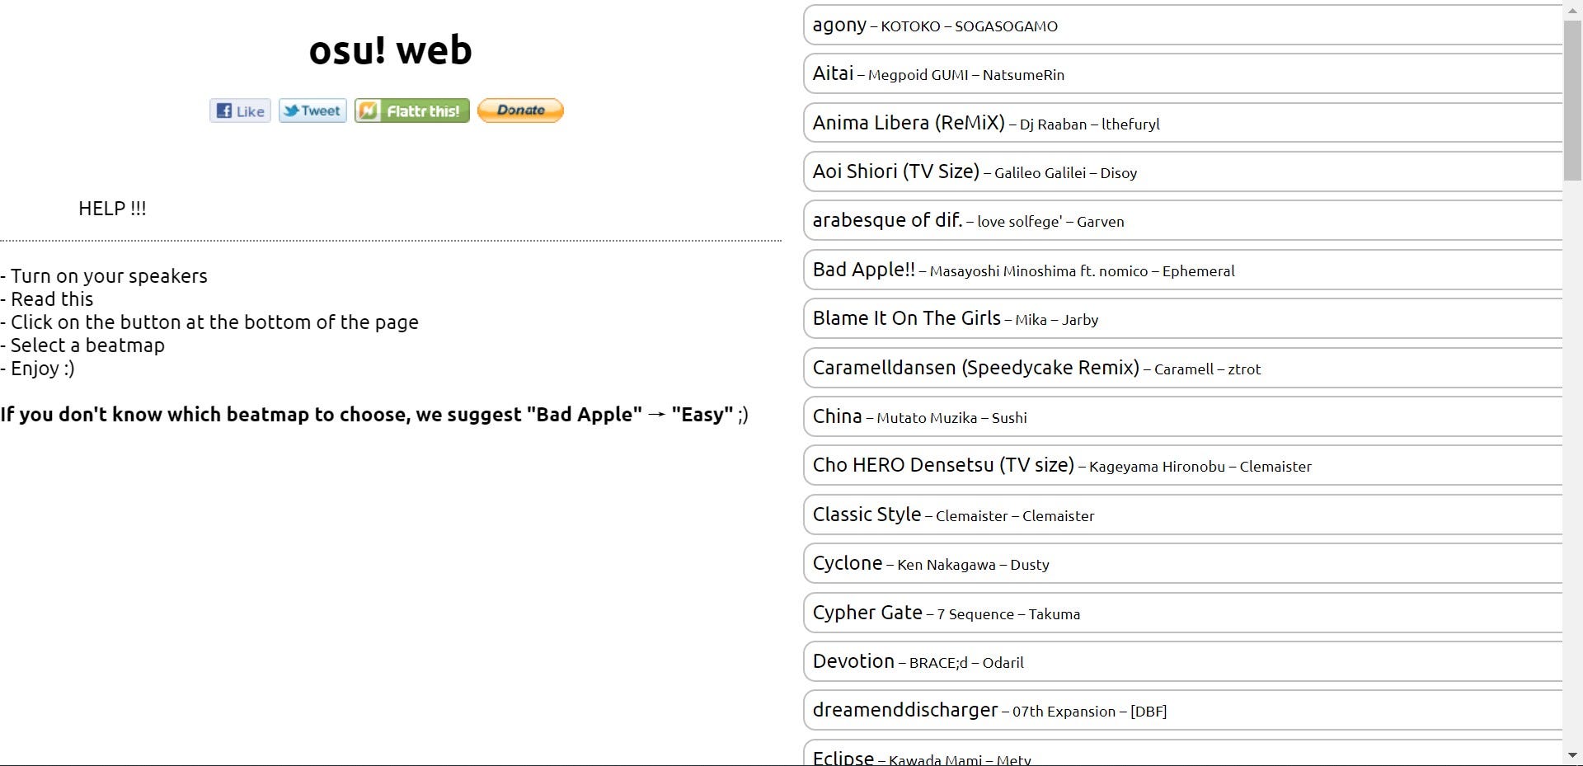This screenshot has width=1583, height=766.
Task: Open "Aoi Shiori (TV Size)" beatmap
Action: [x=1183, y=172]
